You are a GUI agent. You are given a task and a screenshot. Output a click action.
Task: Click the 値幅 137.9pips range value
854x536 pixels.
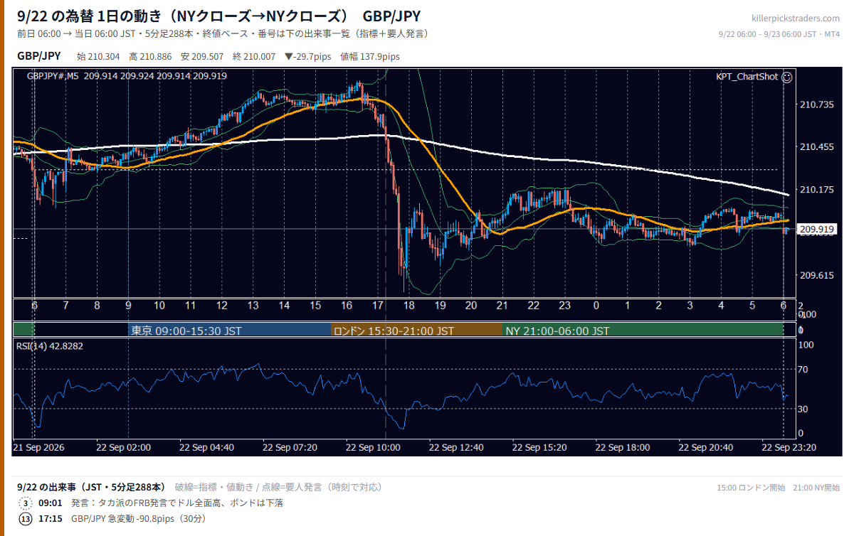point(370,57)
